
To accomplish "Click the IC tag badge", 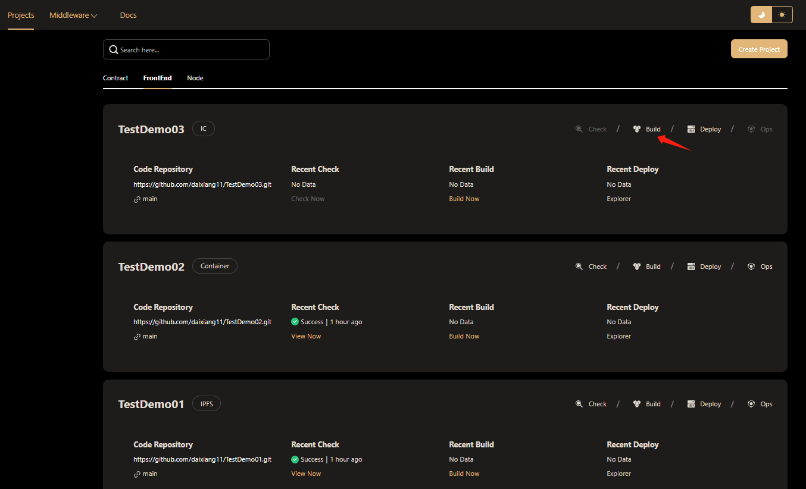I will coord(204,128).
